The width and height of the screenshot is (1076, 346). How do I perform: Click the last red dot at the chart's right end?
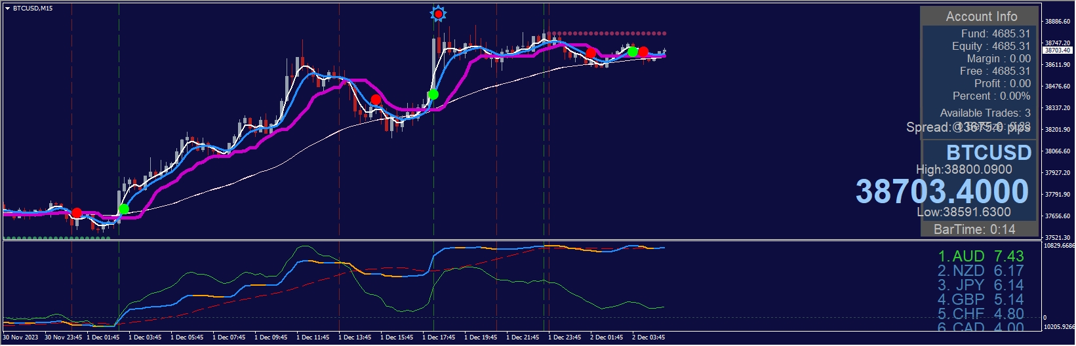643,52
